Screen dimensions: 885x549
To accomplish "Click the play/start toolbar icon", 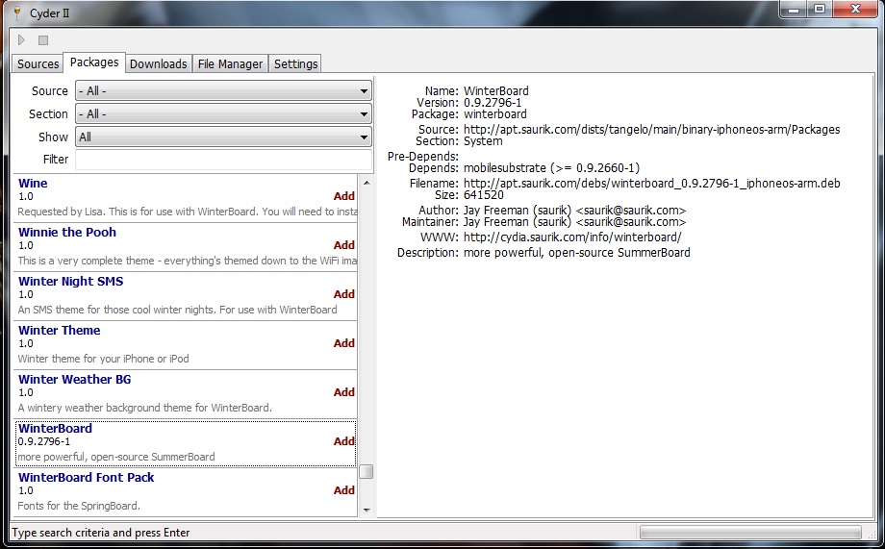I will point(22,40).
